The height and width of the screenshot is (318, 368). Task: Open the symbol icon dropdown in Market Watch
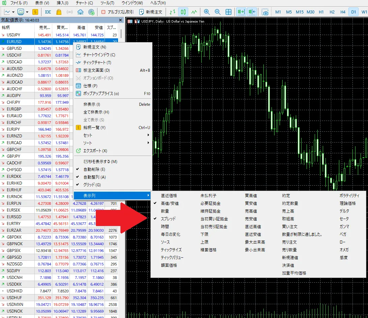pos(12,12)
